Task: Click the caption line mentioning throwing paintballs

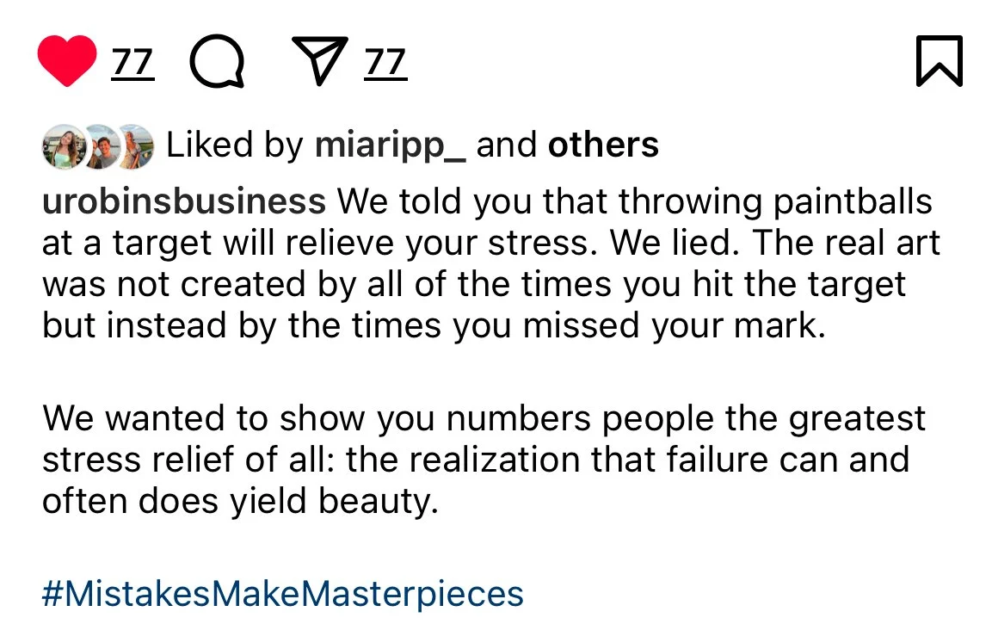Action: click(487, 202)
